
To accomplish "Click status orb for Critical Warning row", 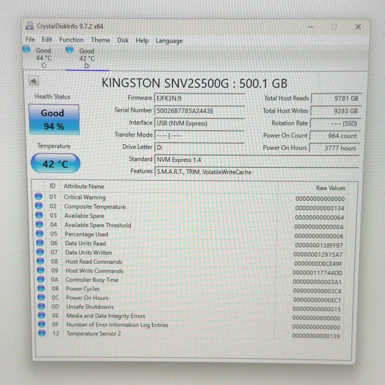I will point(39,196).
